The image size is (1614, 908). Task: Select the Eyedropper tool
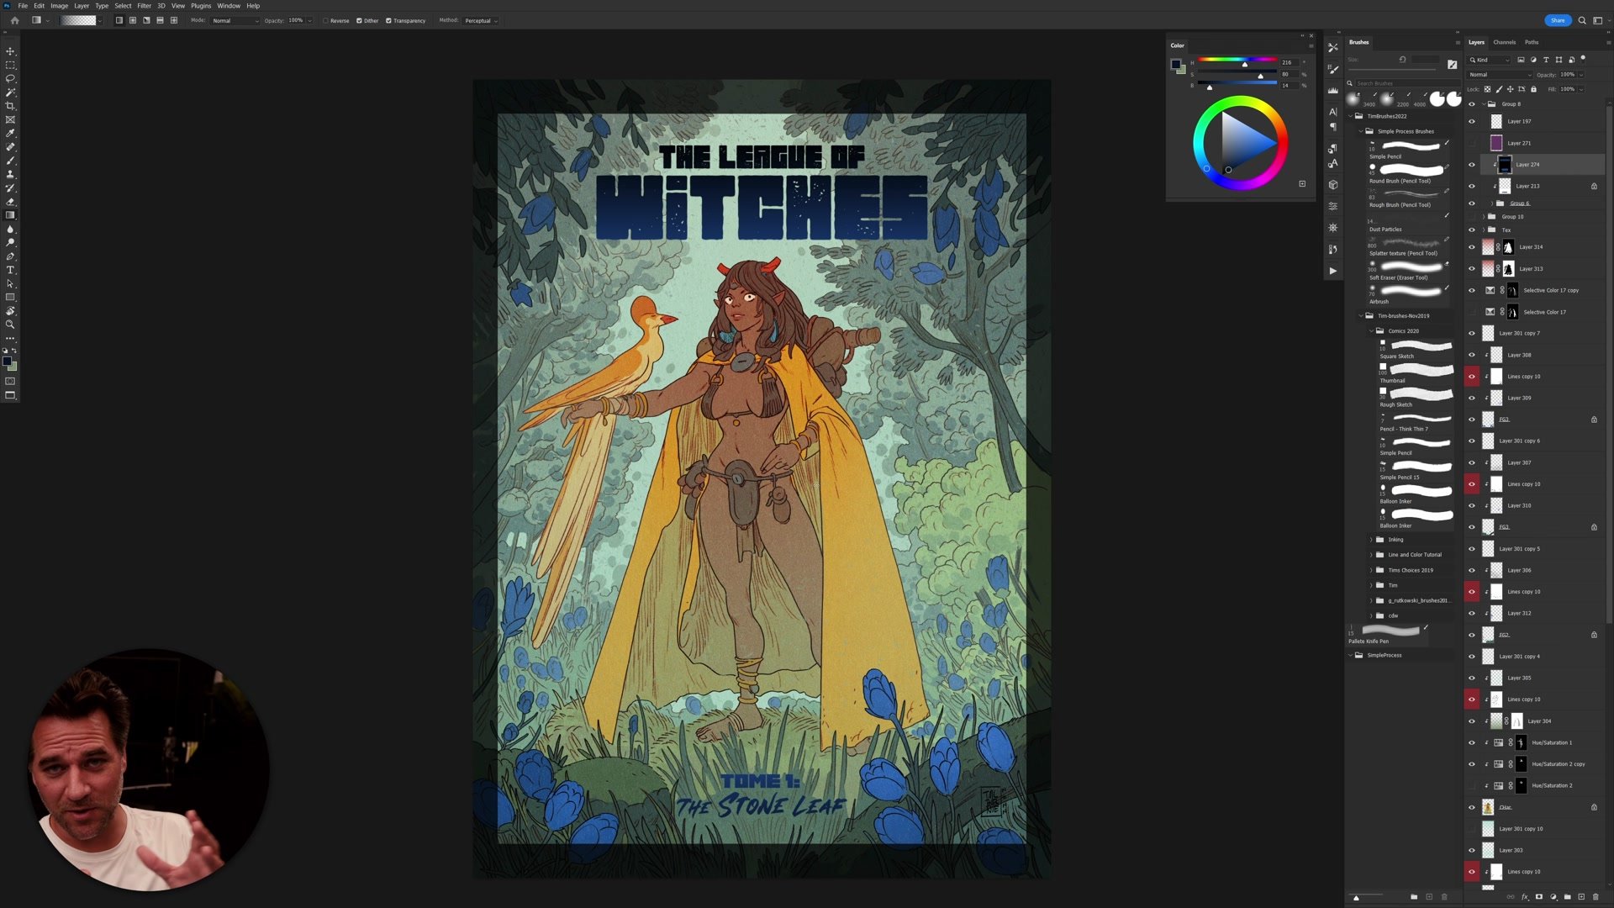[x=10, y=133]
